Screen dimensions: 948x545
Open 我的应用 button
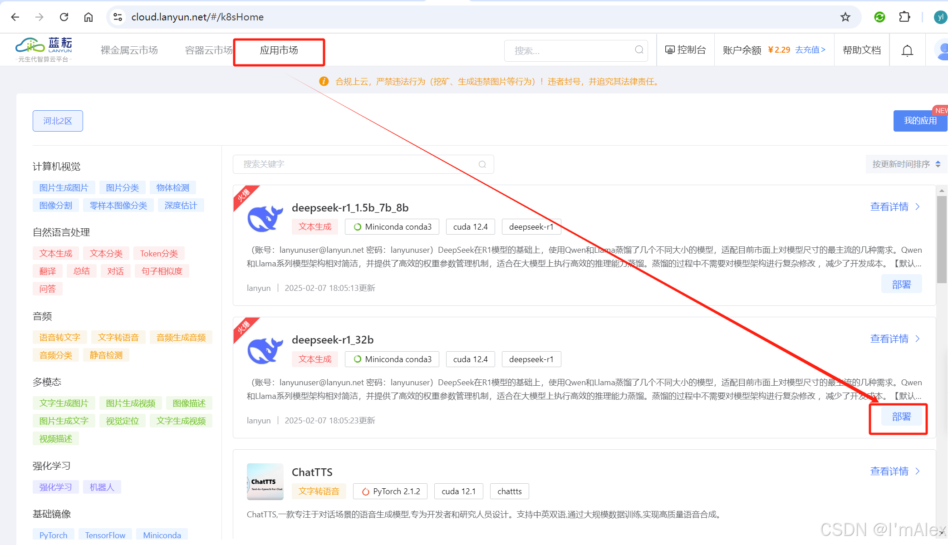pyautogui.click(x=920, y=121)
